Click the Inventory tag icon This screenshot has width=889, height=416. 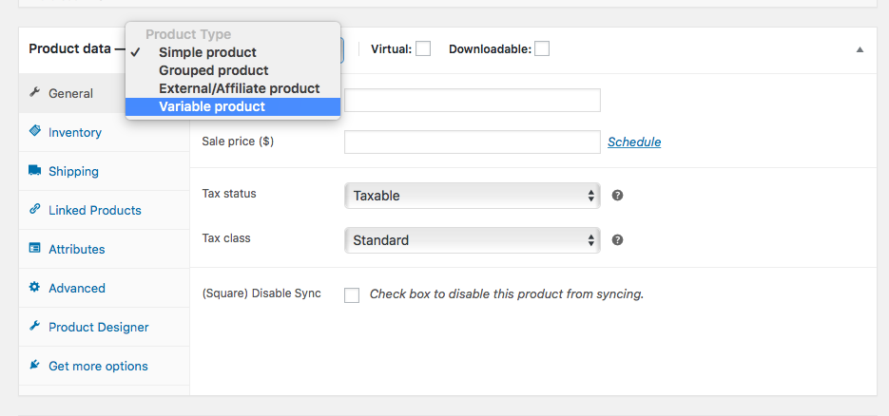tap(35, 132)
